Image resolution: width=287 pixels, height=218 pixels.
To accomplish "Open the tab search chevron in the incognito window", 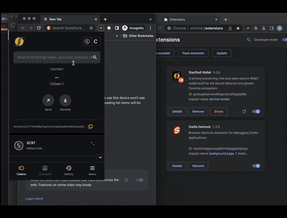I will coord(151,20).
